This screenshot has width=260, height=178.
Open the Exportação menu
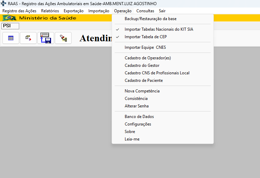[x=74, y=11]
